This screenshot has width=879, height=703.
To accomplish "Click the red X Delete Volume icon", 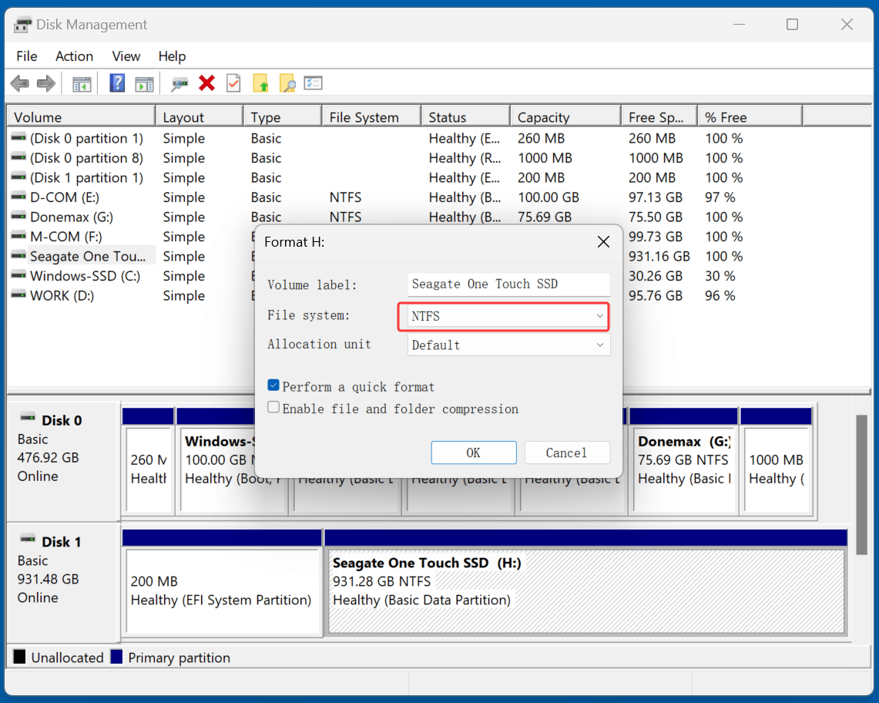I will pos(207,83).
